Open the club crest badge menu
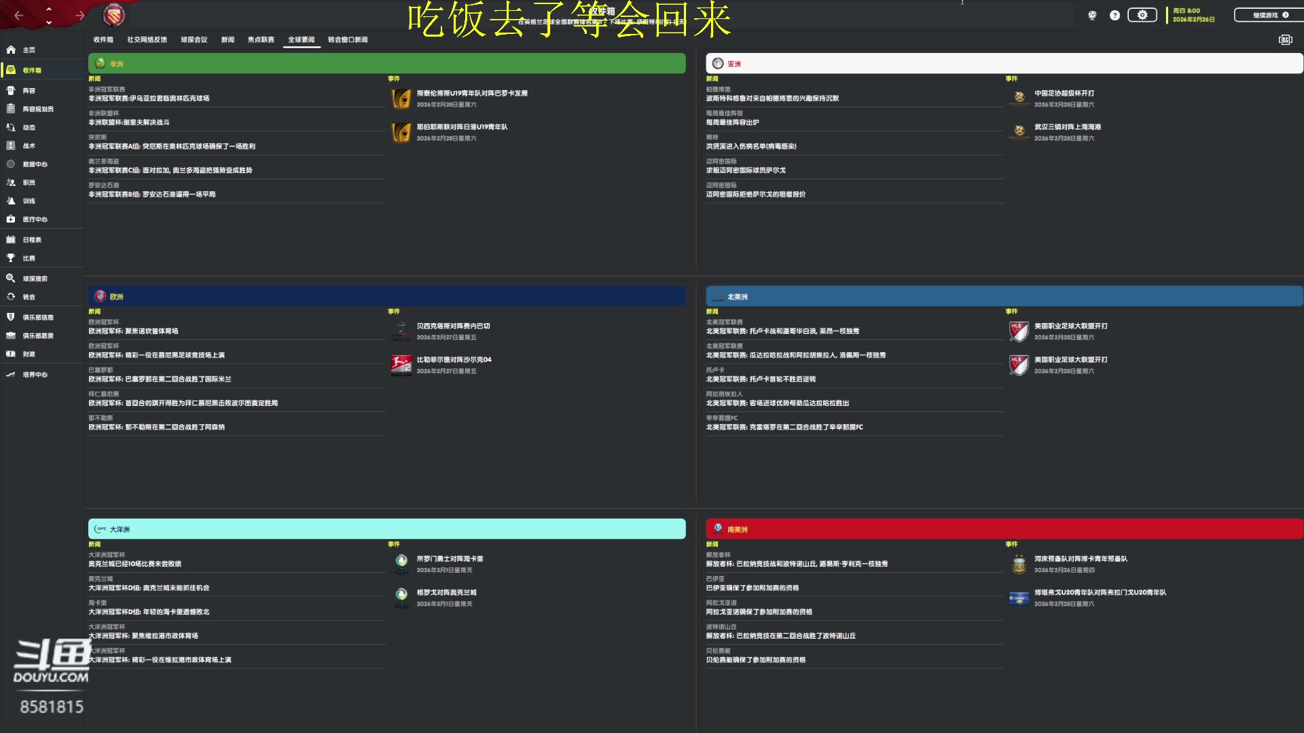This screenshot has height=733, width=1304. pos(114,15)
